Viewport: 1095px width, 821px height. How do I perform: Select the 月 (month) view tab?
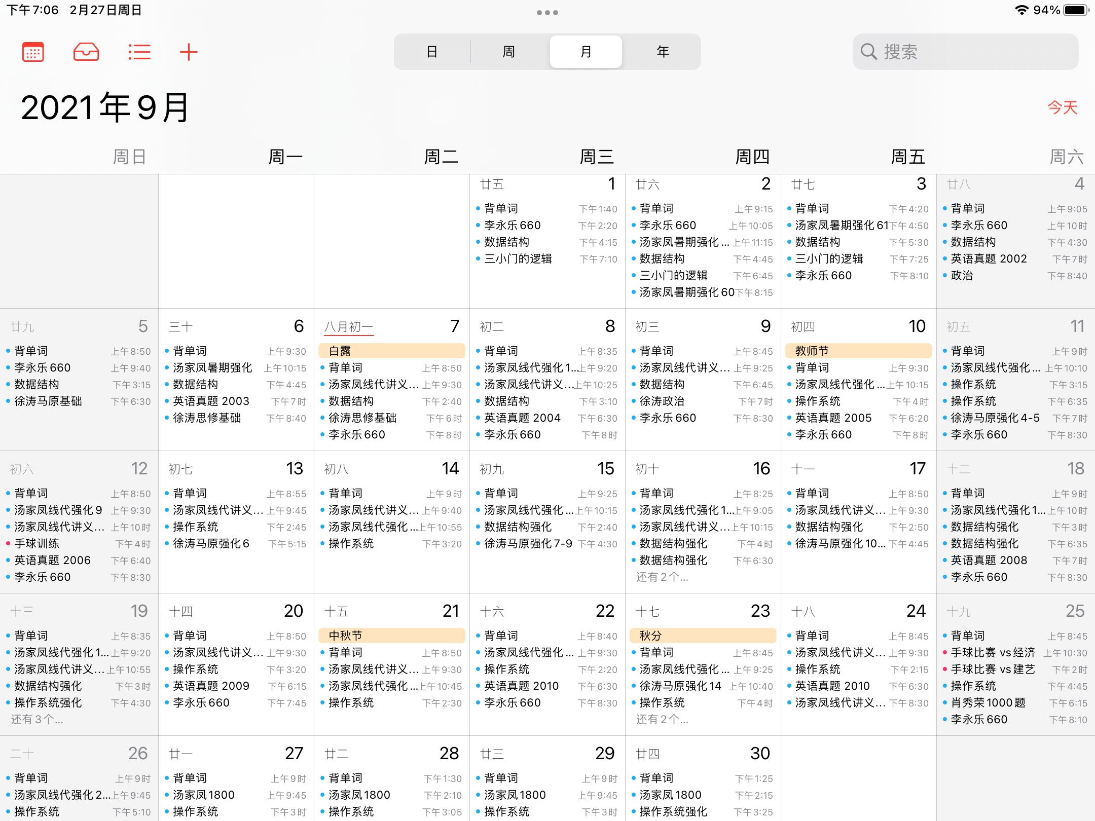[x=586, y=52]
